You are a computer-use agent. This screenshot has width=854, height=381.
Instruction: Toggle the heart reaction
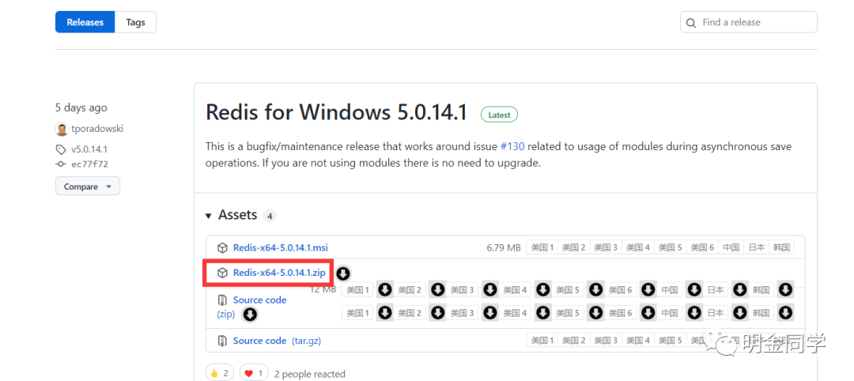pos(254,373)
